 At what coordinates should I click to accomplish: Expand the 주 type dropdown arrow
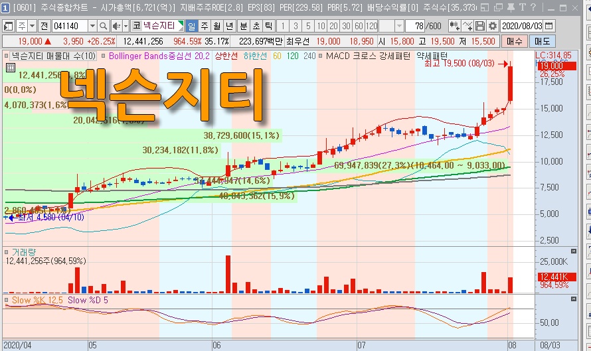point(32,26)
